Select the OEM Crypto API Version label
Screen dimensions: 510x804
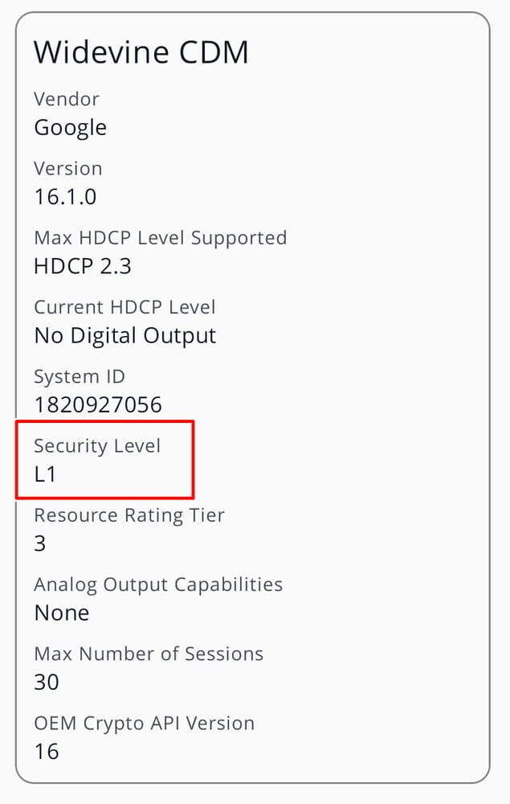click(x=144, y=723)
